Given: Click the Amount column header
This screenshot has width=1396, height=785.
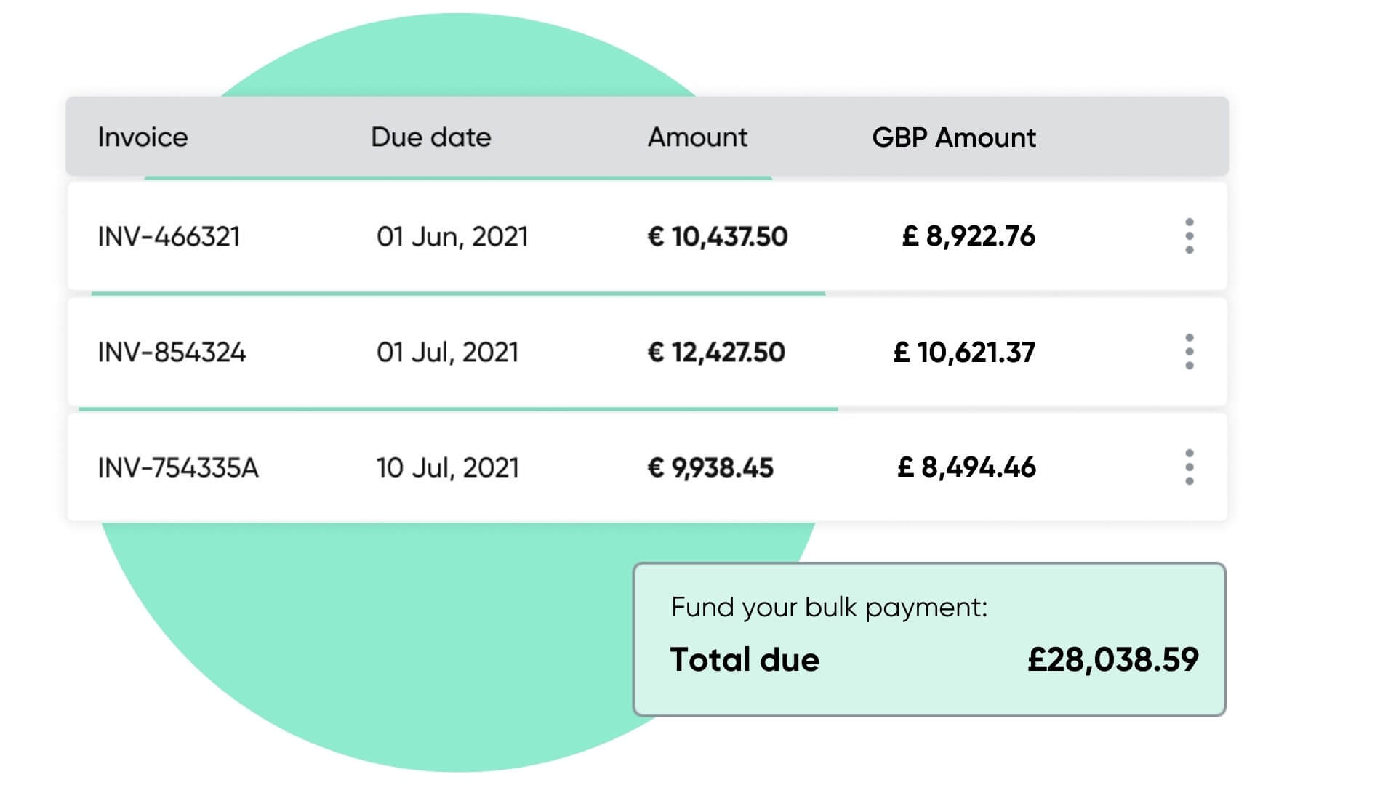Looking at the screenshot, I should (x=697, y=137).
